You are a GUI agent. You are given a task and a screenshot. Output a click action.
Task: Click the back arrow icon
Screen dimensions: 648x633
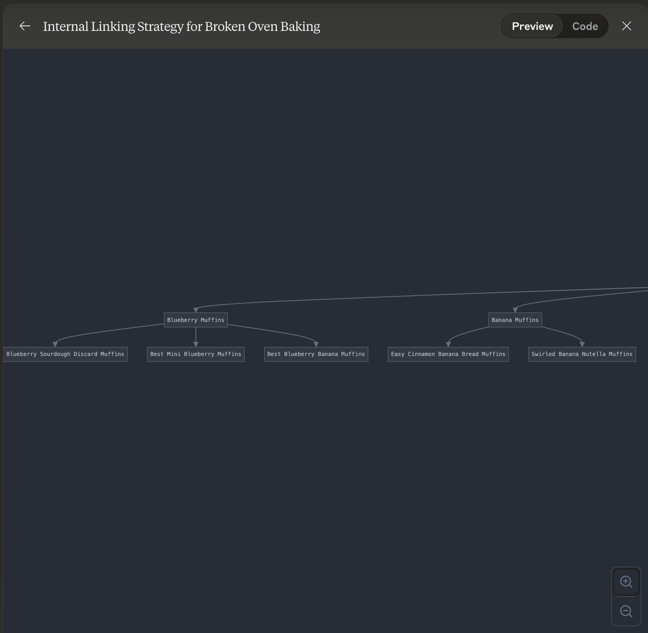point(25,26)
